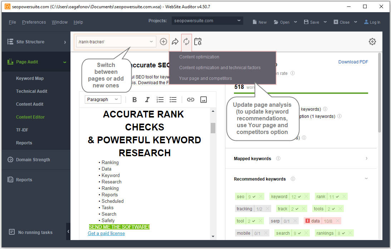Click the add new page plus icon
Screen dimensions: 391x249
[x=163, y=42]
